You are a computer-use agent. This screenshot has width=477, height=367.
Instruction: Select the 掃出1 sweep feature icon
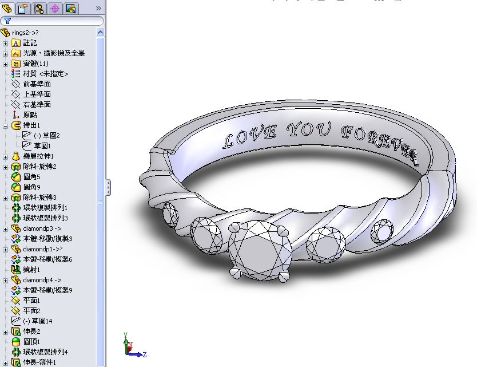coord(17,125)
